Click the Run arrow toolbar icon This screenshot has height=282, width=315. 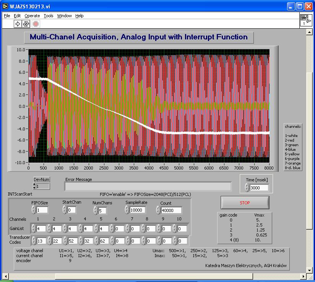click(18, 24)
